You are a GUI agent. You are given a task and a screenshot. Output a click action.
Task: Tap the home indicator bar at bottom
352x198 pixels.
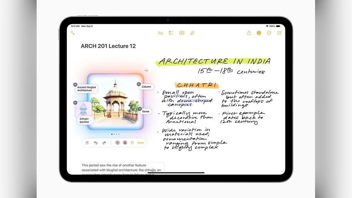(x=176, y=173)
